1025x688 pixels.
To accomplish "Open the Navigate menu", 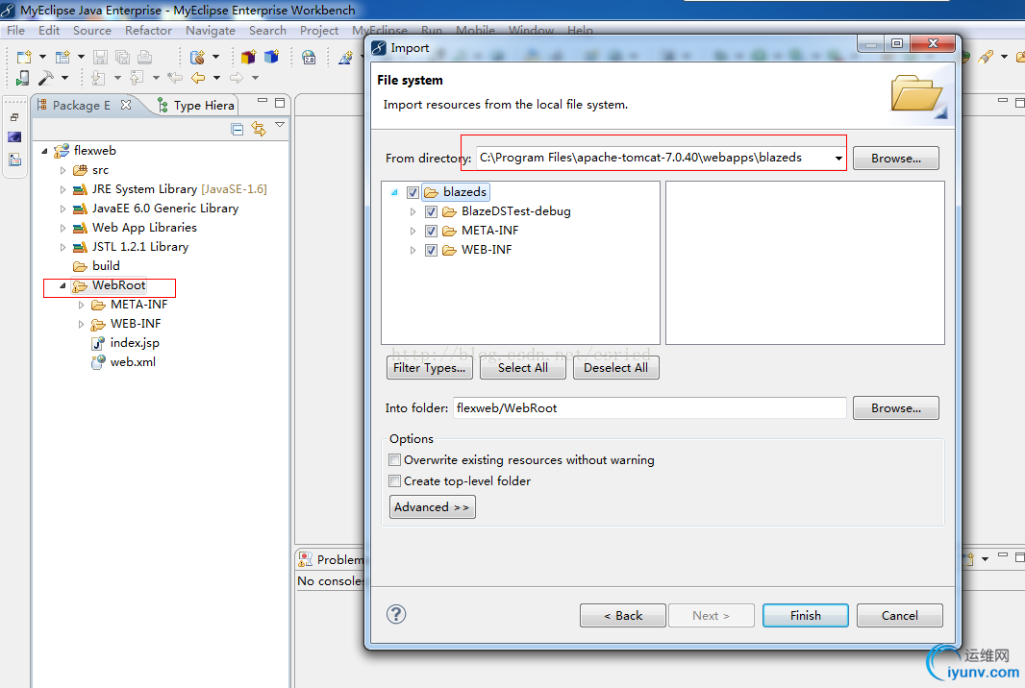I will [211, 30].
